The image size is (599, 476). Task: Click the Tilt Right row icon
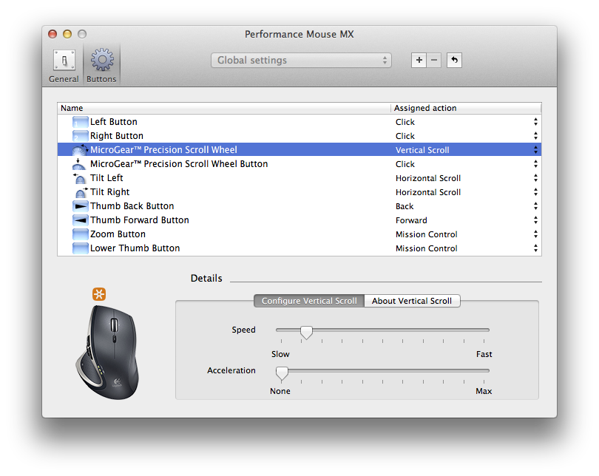point(81,192)
